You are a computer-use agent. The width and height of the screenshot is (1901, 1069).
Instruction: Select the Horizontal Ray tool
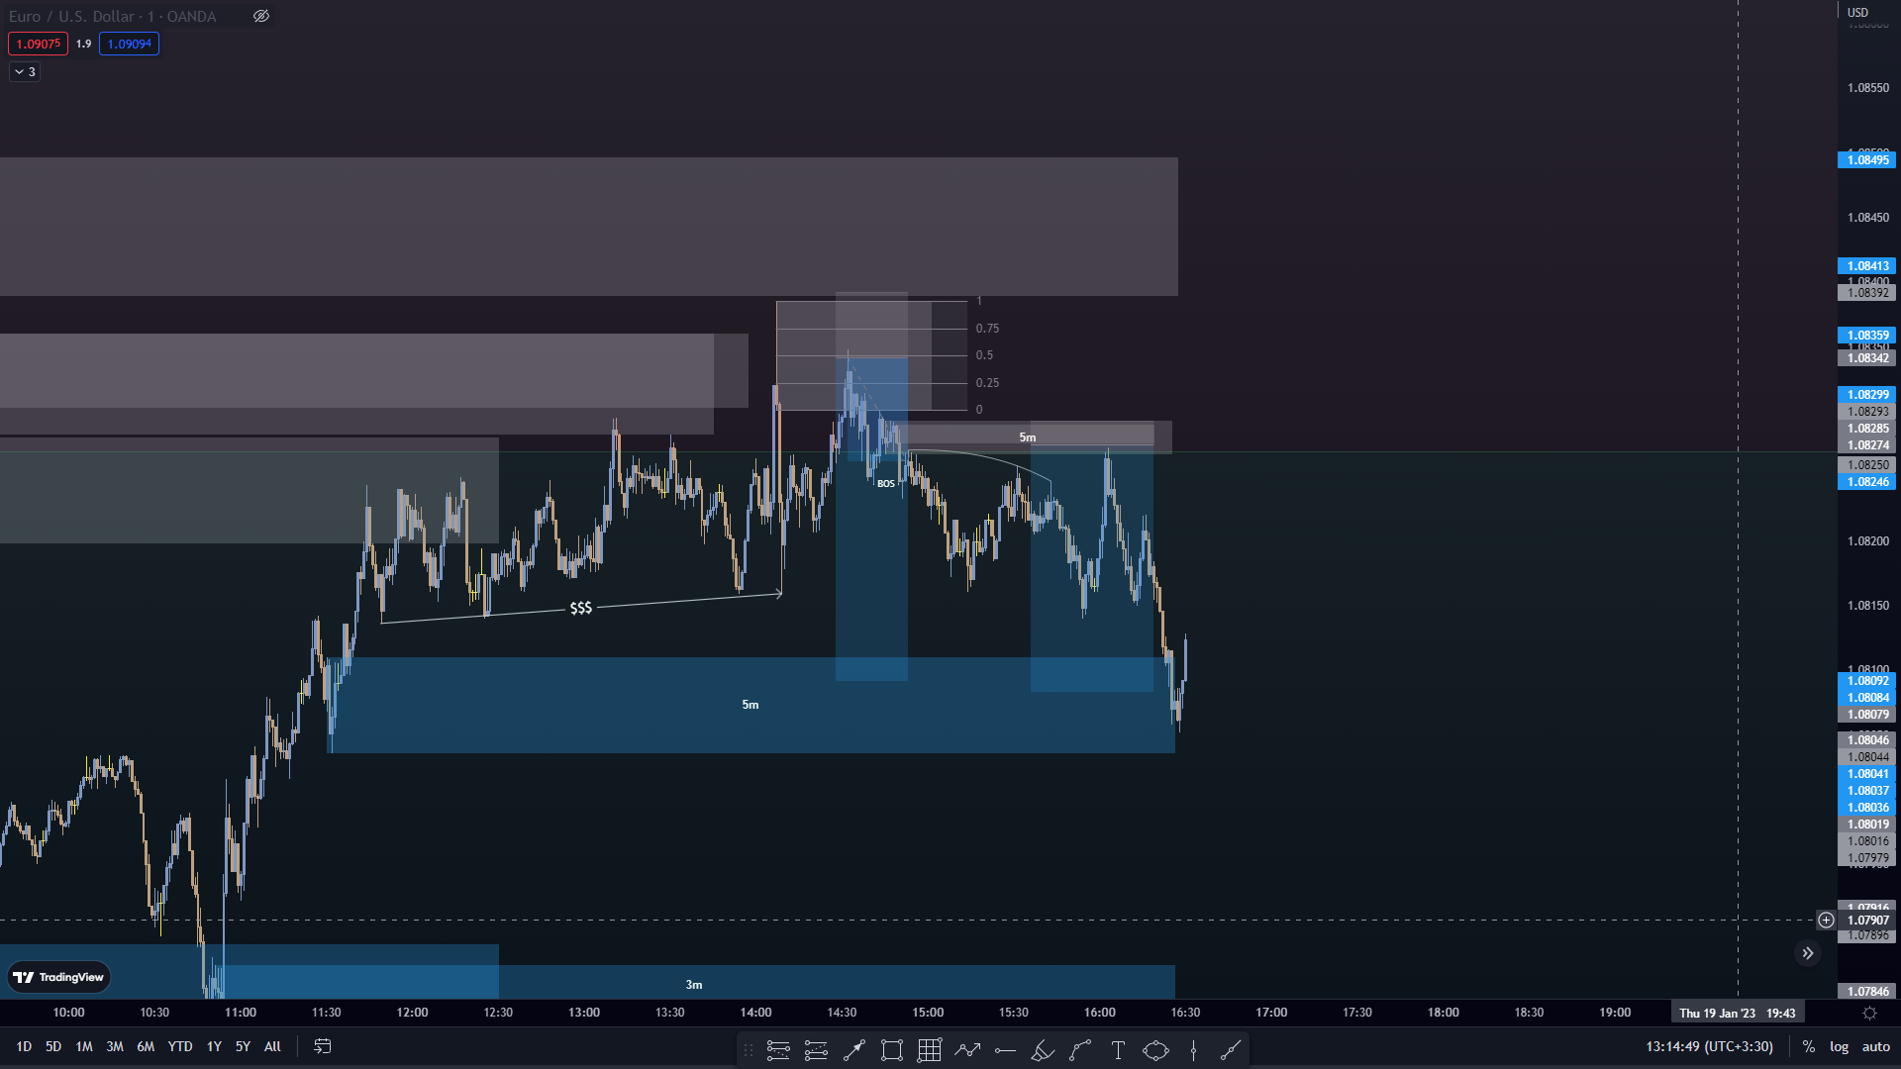1005,1050
